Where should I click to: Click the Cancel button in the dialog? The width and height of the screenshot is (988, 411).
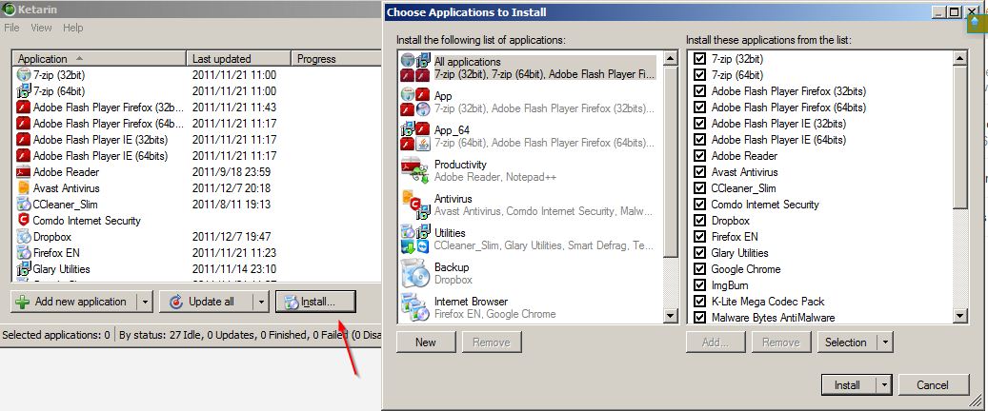pos(933,385)
